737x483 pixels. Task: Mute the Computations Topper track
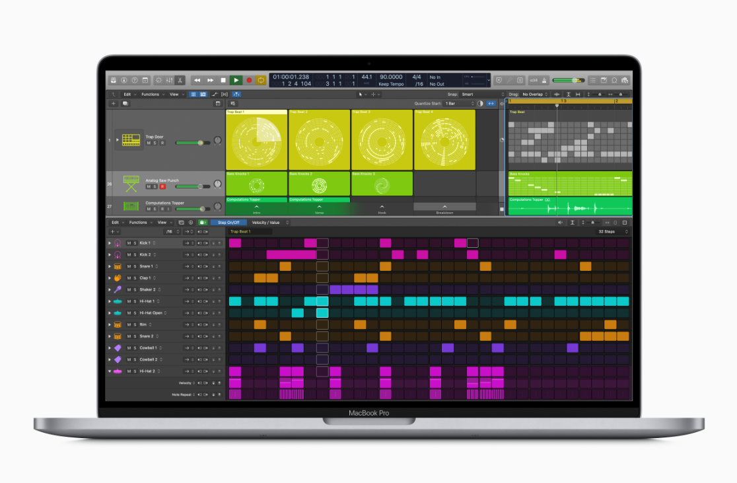tap(149, 209)
